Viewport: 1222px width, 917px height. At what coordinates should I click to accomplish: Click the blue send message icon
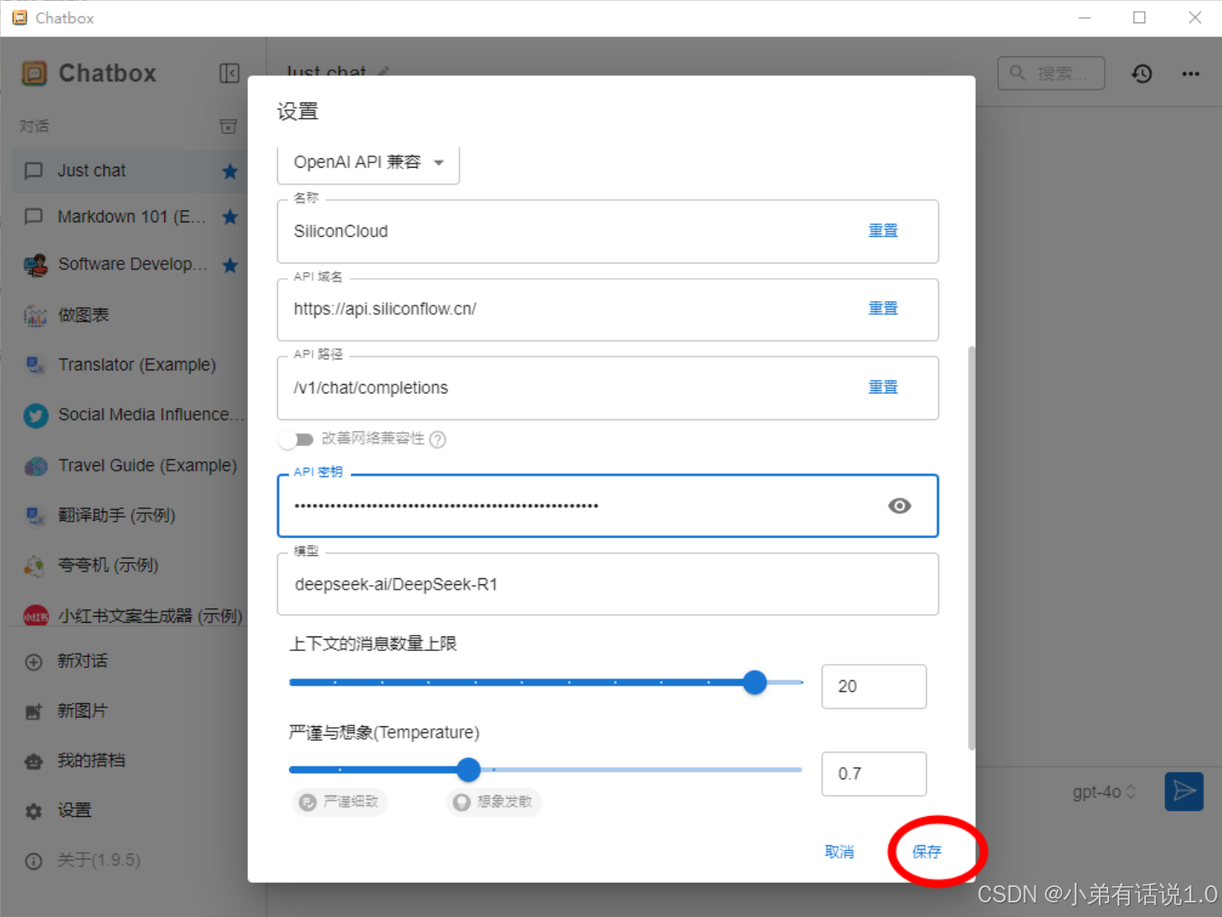click(1184, 791)
